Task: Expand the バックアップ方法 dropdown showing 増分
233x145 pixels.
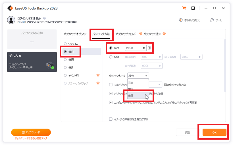Action: pyautogui.click(x=138, y=76)
